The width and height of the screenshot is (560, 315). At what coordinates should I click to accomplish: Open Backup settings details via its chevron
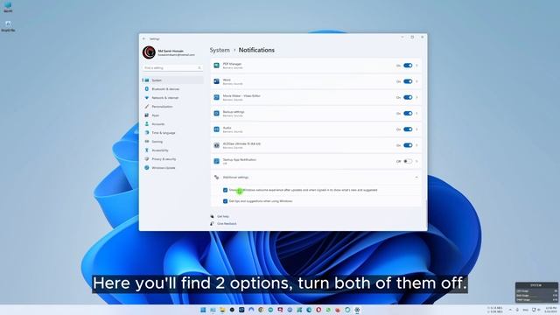click(416, 113)
